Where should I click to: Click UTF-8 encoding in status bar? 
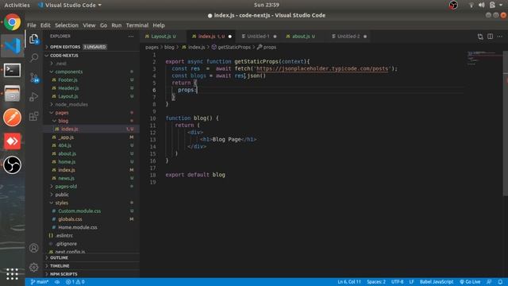(397, 282)
